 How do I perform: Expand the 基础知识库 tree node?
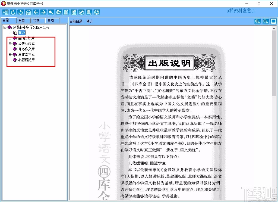coord(10,38)
